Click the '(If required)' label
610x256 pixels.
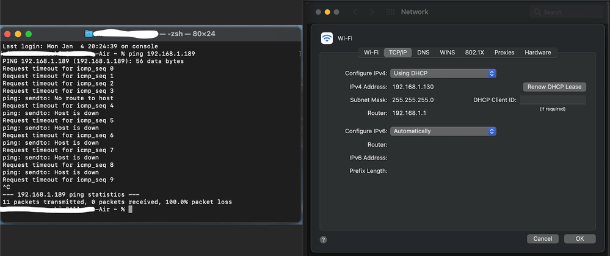click(553, 109)
